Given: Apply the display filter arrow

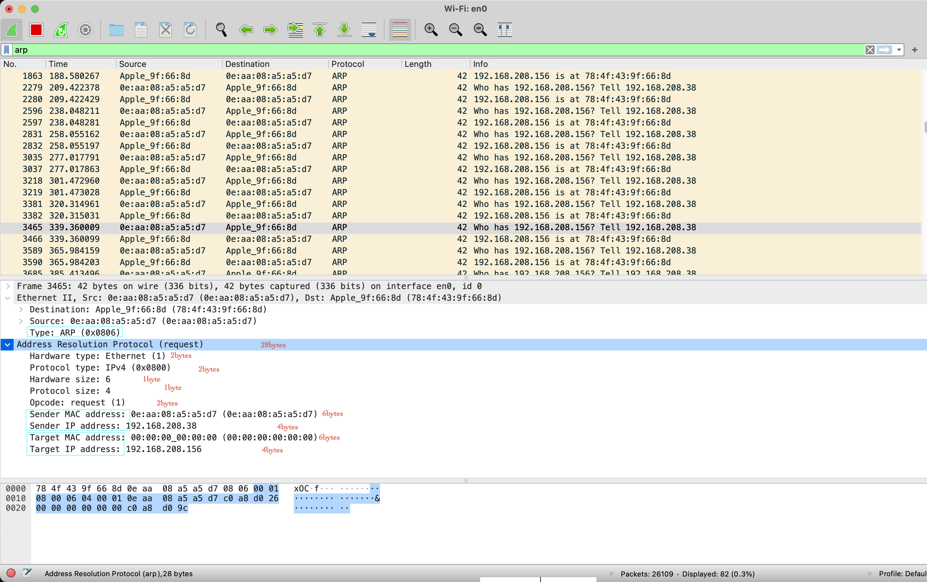Looking at the screenshot, I should point(884,49).
